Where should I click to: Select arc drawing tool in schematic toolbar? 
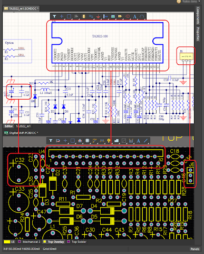[x=142, y=16]
